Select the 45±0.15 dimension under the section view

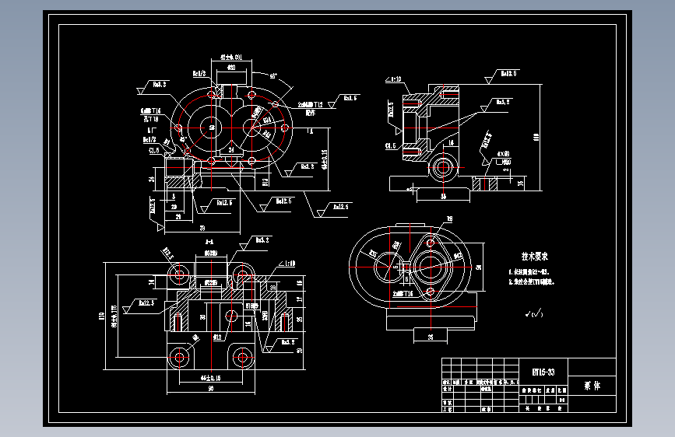[x=210, y=378]
